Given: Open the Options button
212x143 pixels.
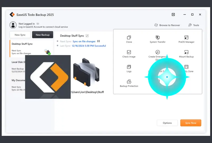Looking at the screenshot, I should tap(167, 123).
